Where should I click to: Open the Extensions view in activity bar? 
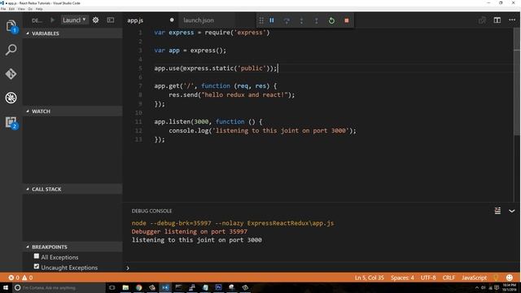[x=11, y=122]
